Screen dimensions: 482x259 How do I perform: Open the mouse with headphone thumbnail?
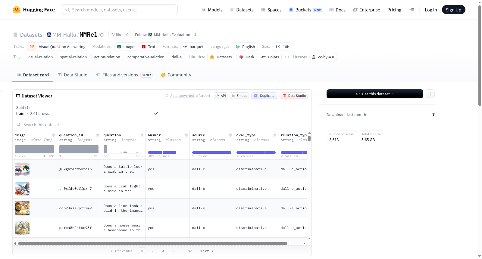point(22,228)
